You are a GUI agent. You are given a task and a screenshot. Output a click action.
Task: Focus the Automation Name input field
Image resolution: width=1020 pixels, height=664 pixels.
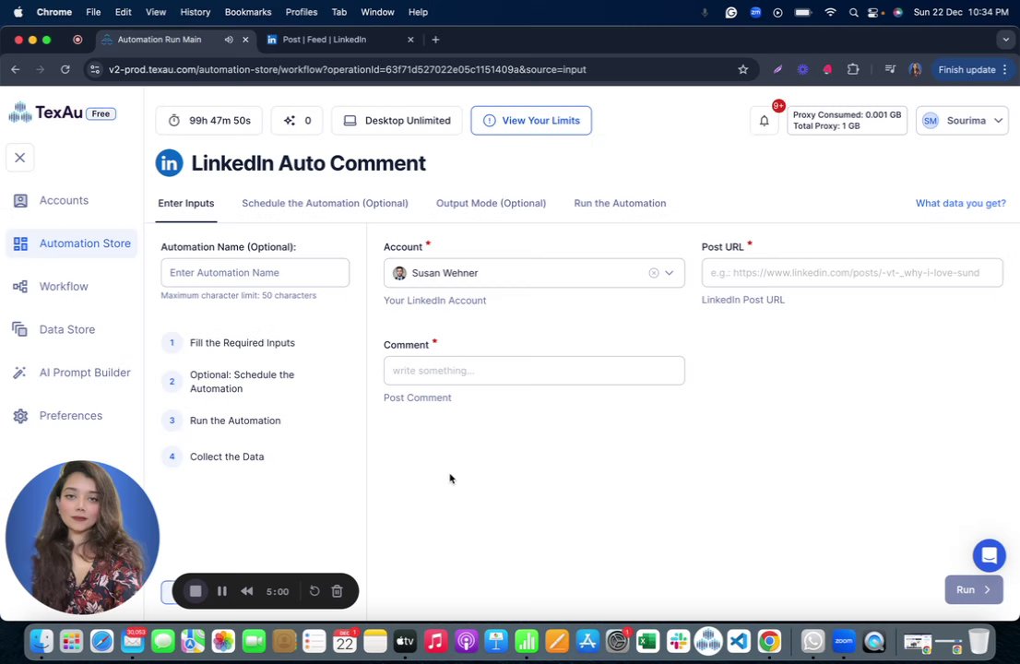(255, 272)
